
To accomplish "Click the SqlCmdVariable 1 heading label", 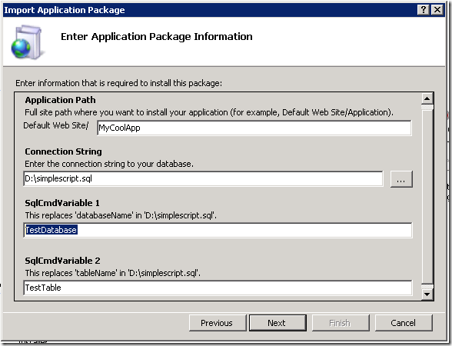I will click(62, 203).
